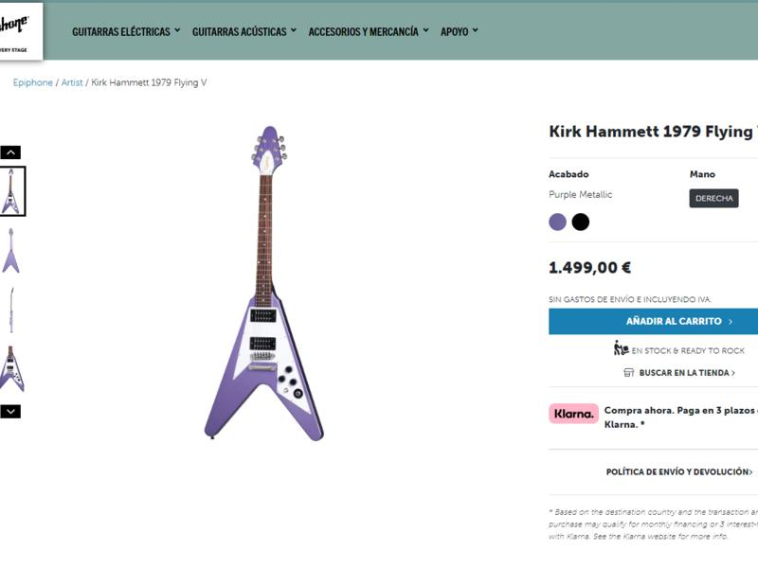Viewport: 758px width, 568px height.
Task: Click the store icon beside Buscar en la tienda
Action: 628,373
